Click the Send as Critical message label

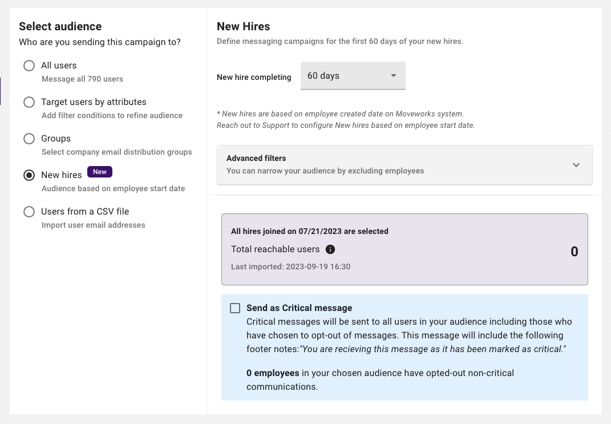(299, 308)
